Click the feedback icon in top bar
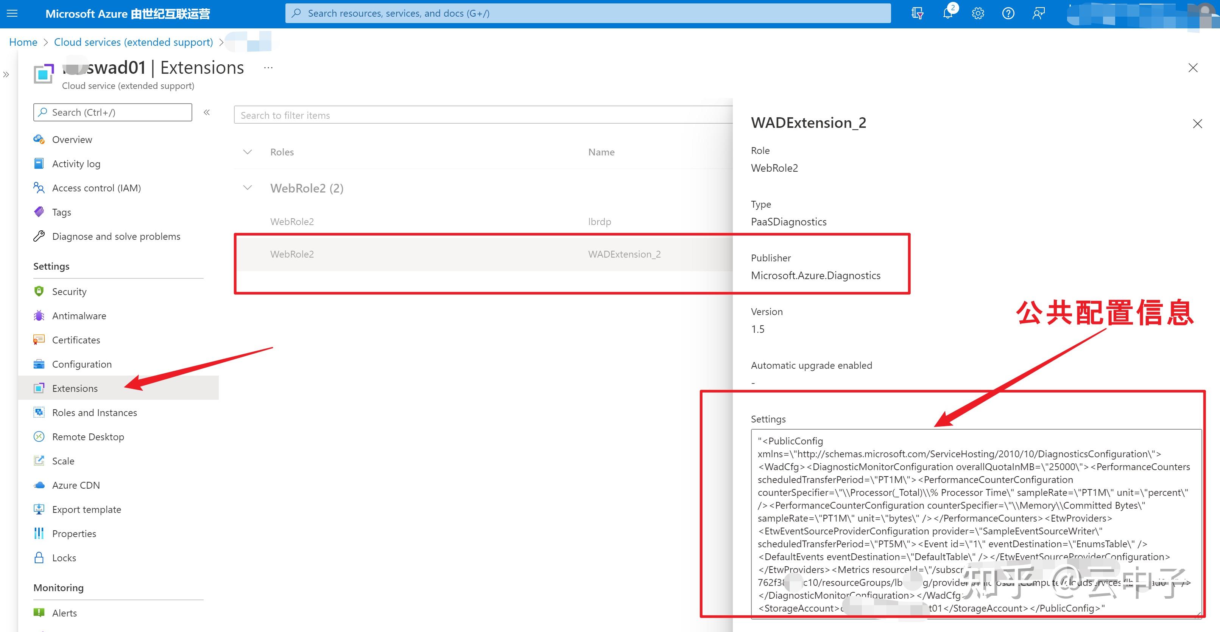The height and width of the screenshot is (632, 1220). coord(1038,13)
